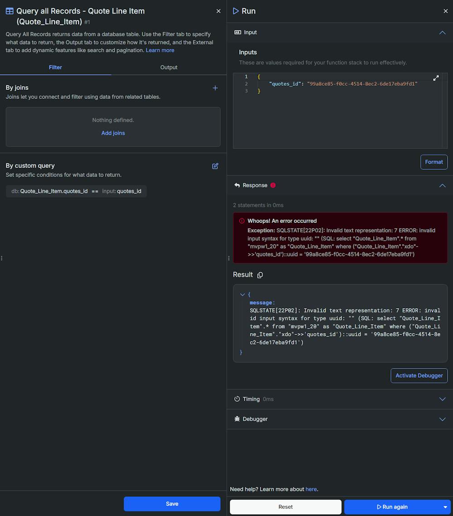Click the Run play icon in header
The image size is (453, 516).
236,11
